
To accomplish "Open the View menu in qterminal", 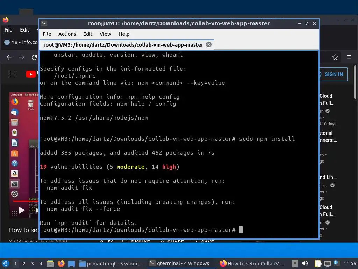I will coord(105,34).
